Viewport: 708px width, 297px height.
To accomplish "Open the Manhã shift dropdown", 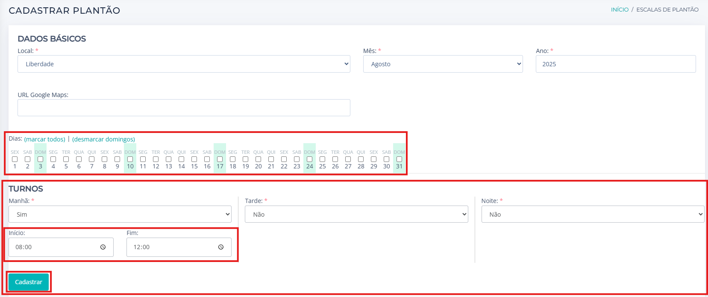I will point(120,215).
